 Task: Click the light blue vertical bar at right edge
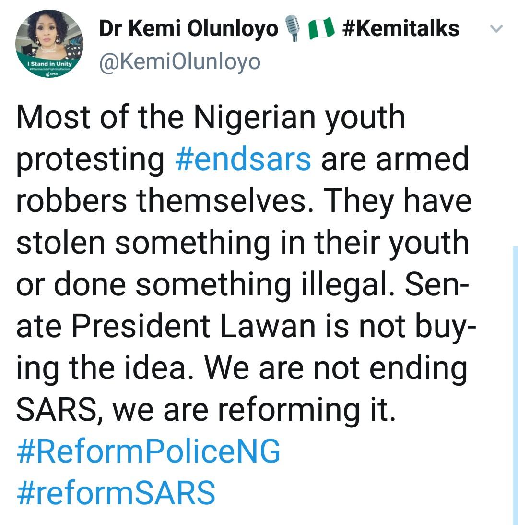[x=515, y=385]
